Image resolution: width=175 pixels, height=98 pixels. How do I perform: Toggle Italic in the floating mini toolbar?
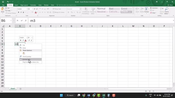tap(23, 40)
